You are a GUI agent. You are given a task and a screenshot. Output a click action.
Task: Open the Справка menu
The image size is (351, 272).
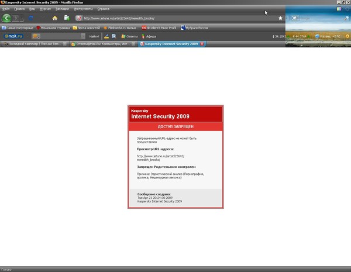click(104, 9)
